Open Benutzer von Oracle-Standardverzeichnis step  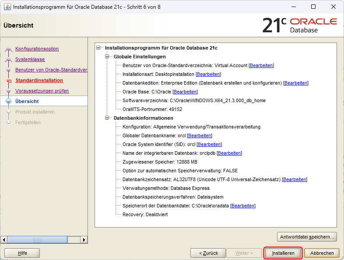coord(51,70)
